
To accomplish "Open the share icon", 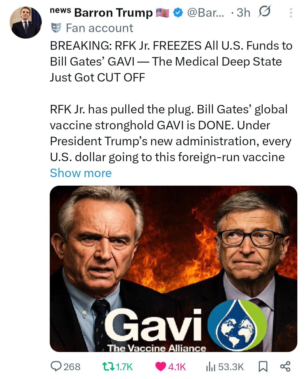I will 285,366.
